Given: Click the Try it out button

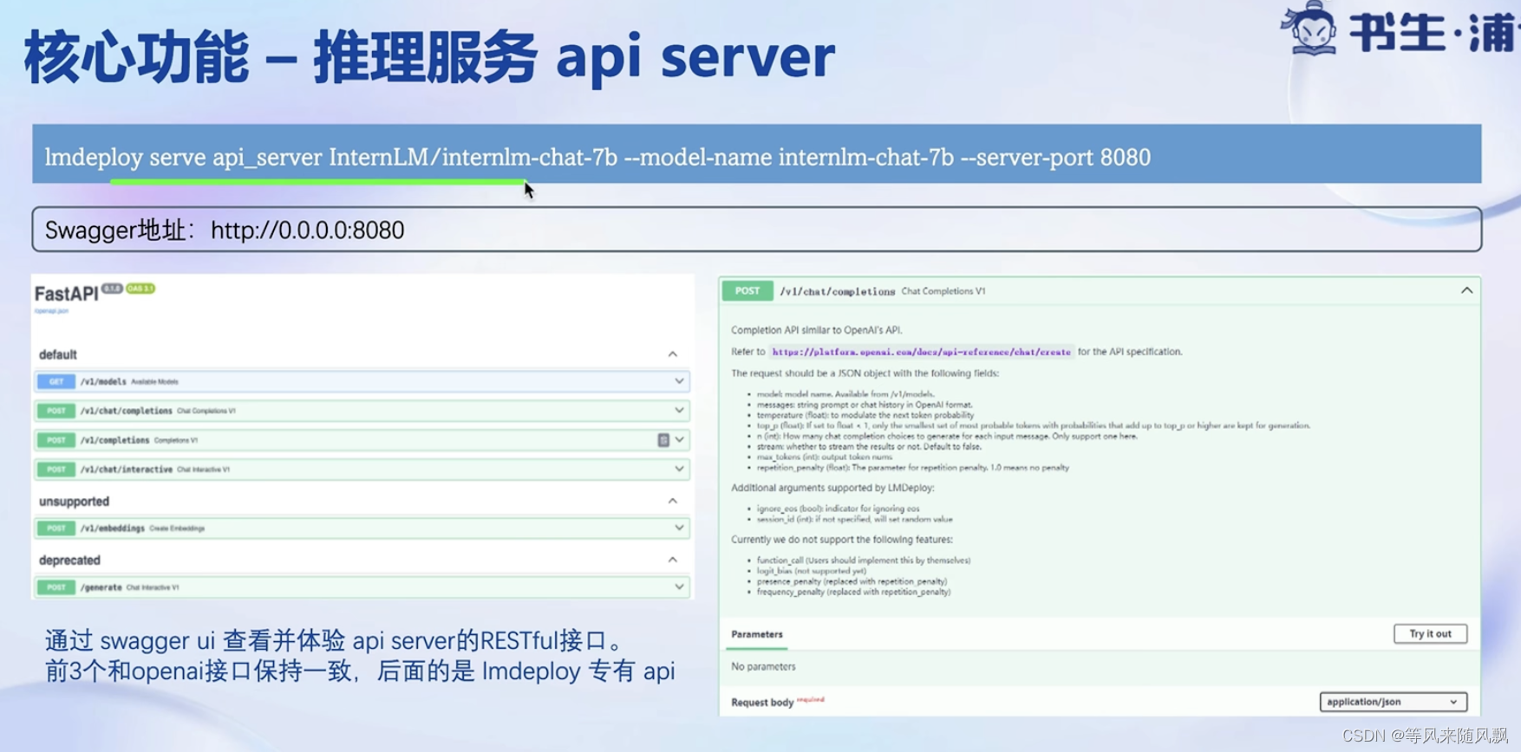Looking at the screenshot, I should pos(1430,634).
